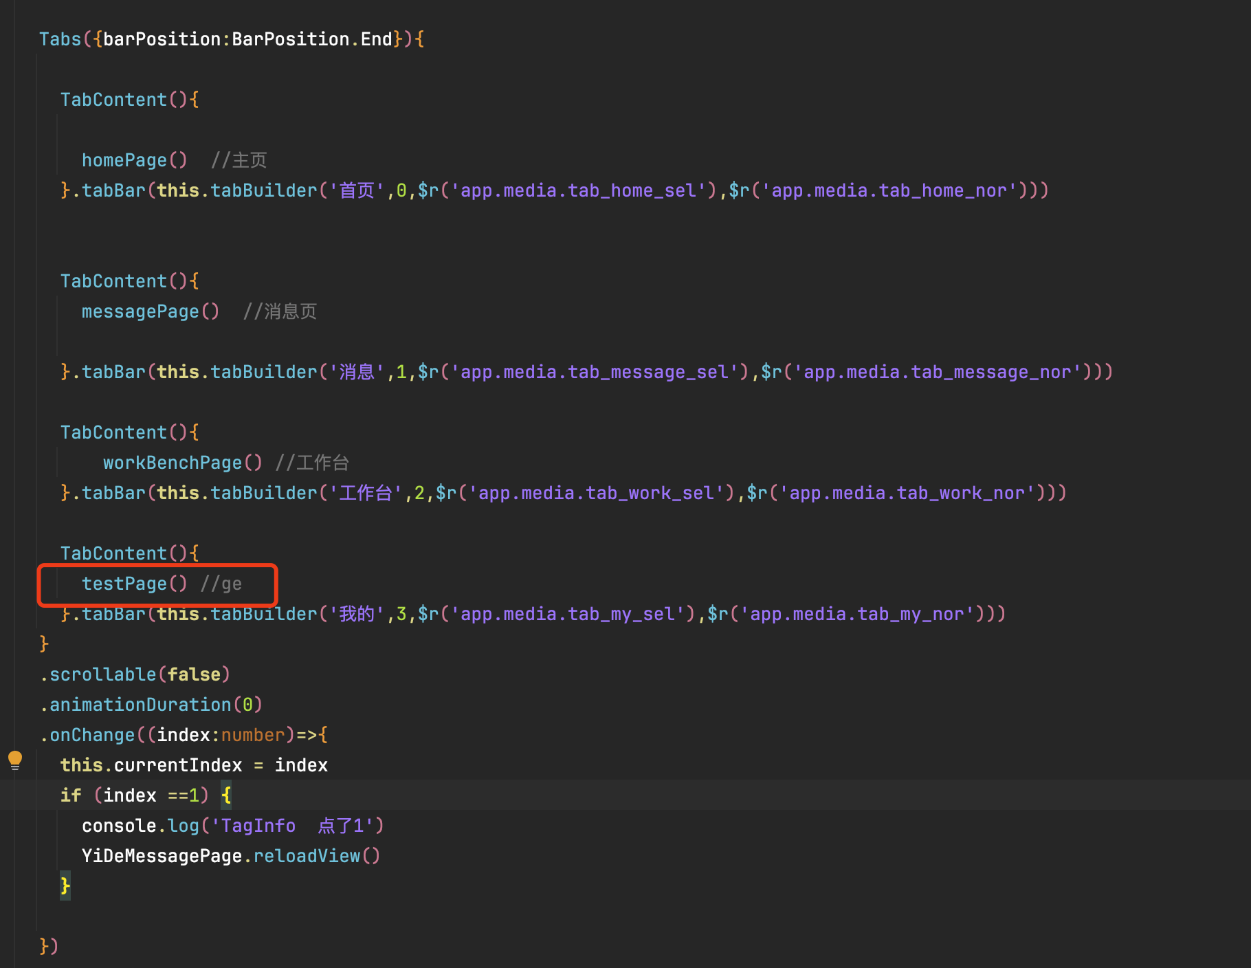
Task: Click the animationDuration method name
Action: [x=140, y=705]
